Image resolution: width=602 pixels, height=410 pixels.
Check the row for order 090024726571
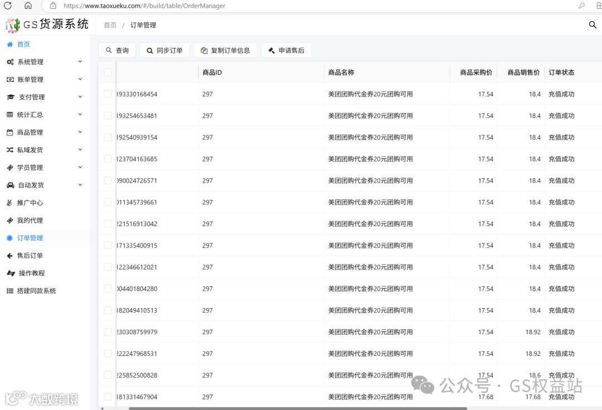pyautogui.click(x=108, y=180)
